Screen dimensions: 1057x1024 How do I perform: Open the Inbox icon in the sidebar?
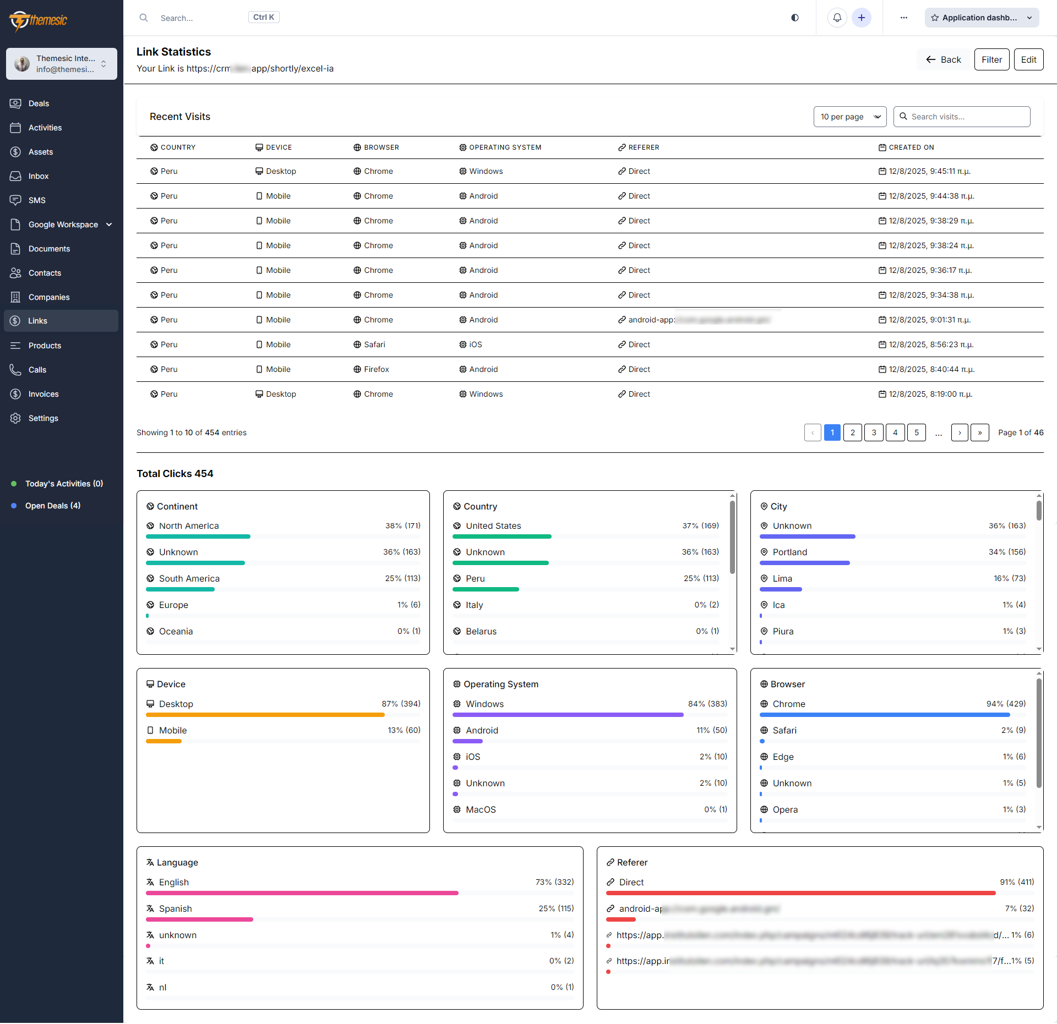point(16,176)
